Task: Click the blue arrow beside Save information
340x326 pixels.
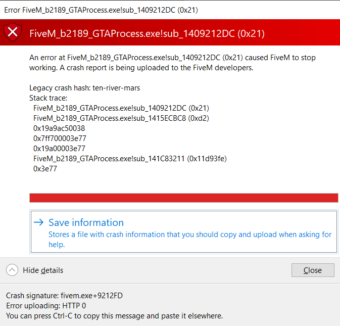Action: coord(38,222)
